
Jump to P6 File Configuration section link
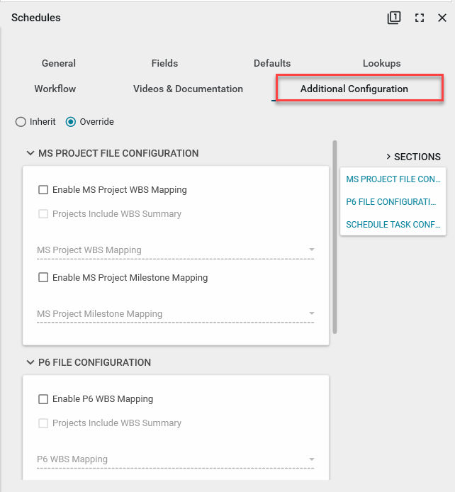[x=391, y=202]
